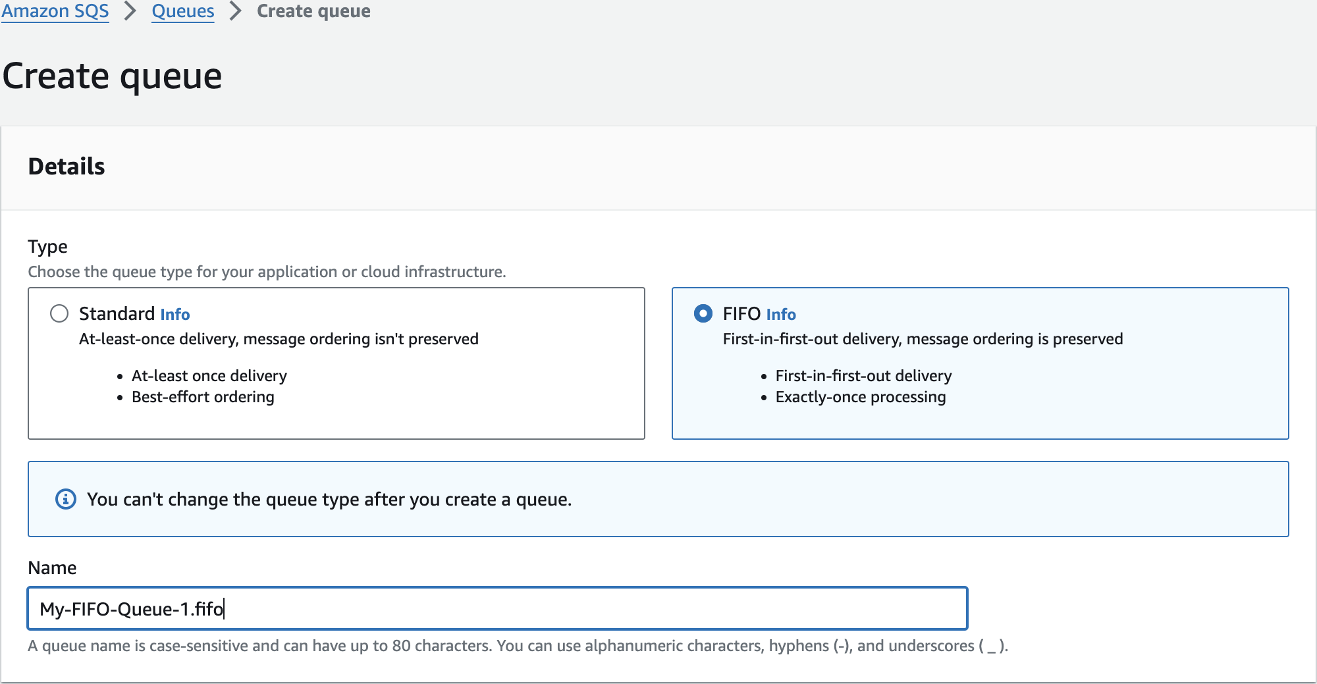The image size is (1317, 684).
Task: Click the 'You can't change the queue type' alert text
Action: tap(329, 500)
